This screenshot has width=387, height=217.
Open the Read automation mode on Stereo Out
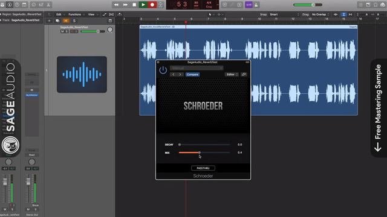pyautogui.click(x=31, y=155)
